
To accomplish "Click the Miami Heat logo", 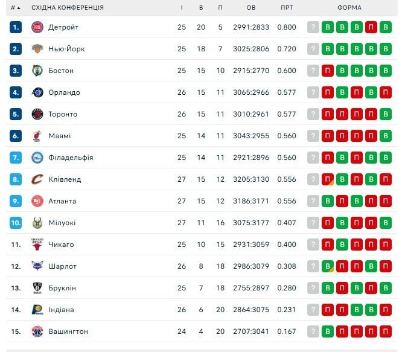I will (37, 136).
